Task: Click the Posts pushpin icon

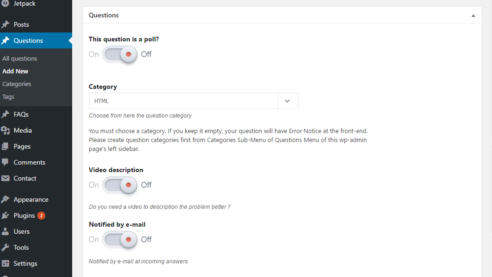Action: pos(6,24)
